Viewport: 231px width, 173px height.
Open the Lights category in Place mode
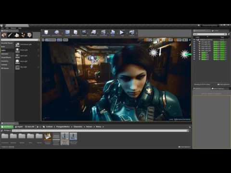point(7,50)
